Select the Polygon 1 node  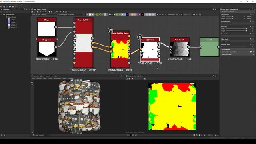click(x=47, y=47)
